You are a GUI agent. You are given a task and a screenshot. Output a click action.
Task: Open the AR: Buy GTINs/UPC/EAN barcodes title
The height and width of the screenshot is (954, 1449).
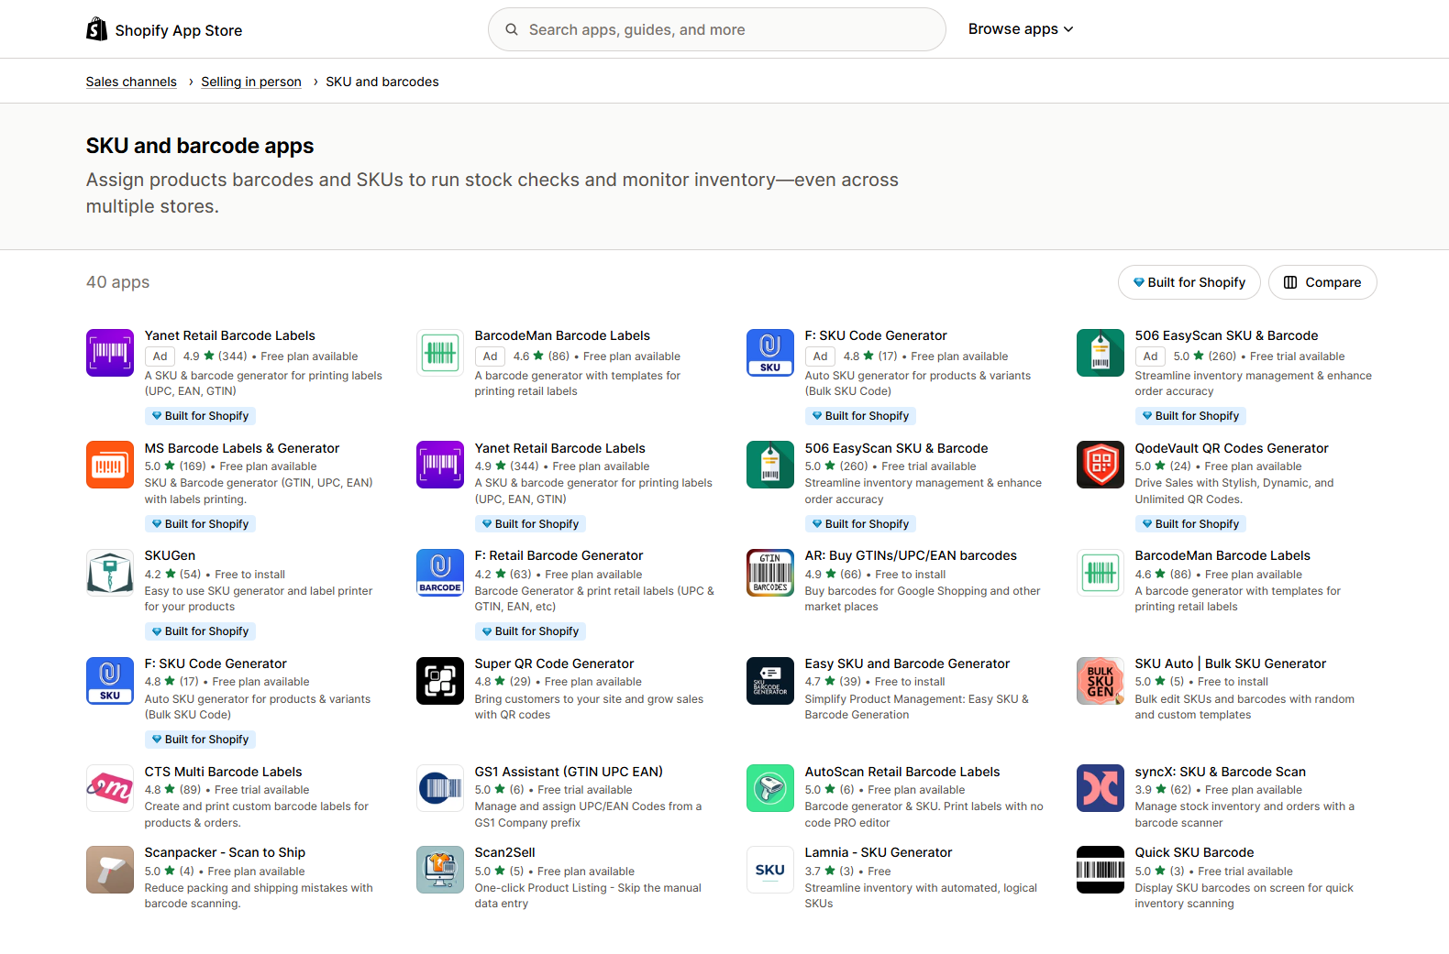[x=911, y=555]
